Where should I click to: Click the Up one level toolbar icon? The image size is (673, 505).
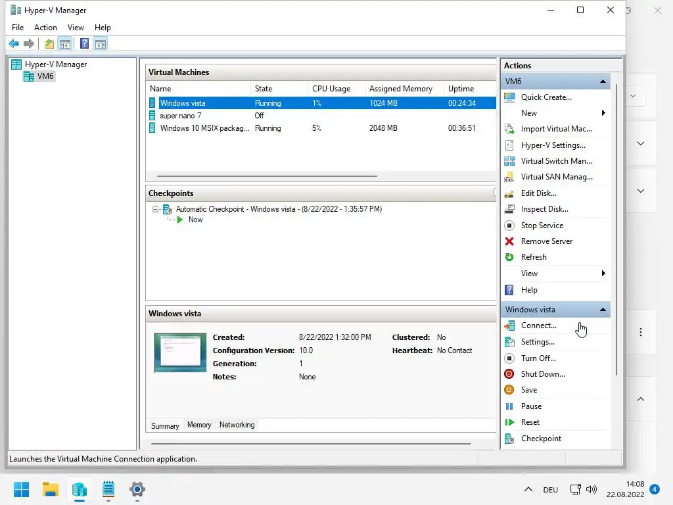[x=49, y=43]
